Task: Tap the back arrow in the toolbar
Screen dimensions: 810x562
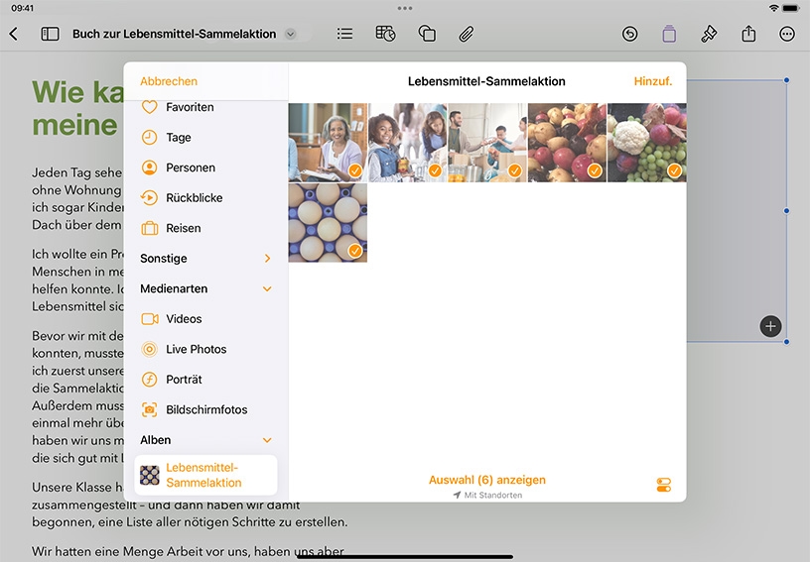Action: [14, 34]
